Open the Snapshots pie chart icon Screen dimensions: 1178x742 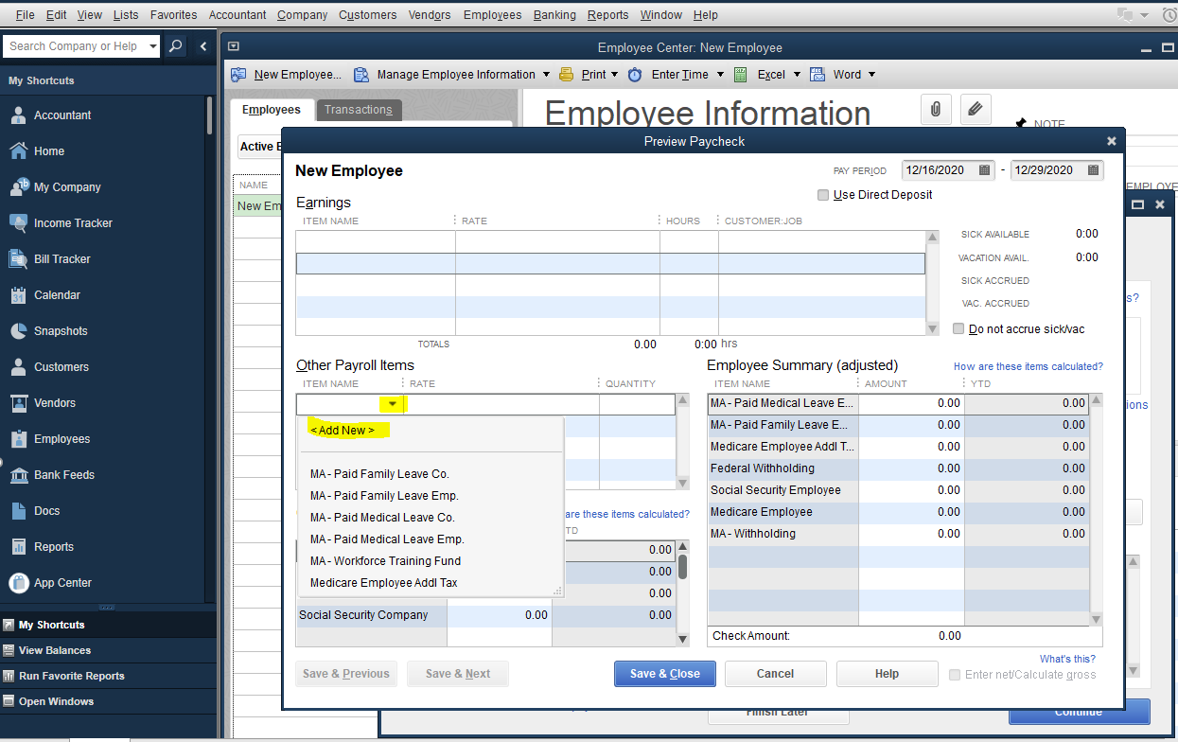18,330
